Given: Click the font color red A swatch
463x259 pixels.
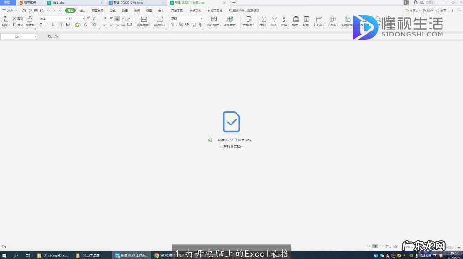Looking at the screenshot, I should click(85, 25).
